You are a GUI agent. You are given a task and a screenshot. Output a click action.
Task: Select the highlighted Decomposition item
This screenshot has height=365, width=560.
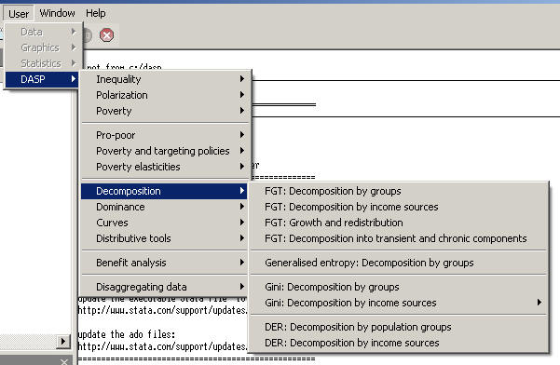[164, 191]
